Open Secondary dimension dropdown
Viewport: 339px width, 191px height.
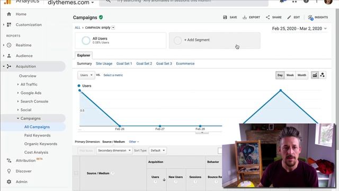click(114, 150)
